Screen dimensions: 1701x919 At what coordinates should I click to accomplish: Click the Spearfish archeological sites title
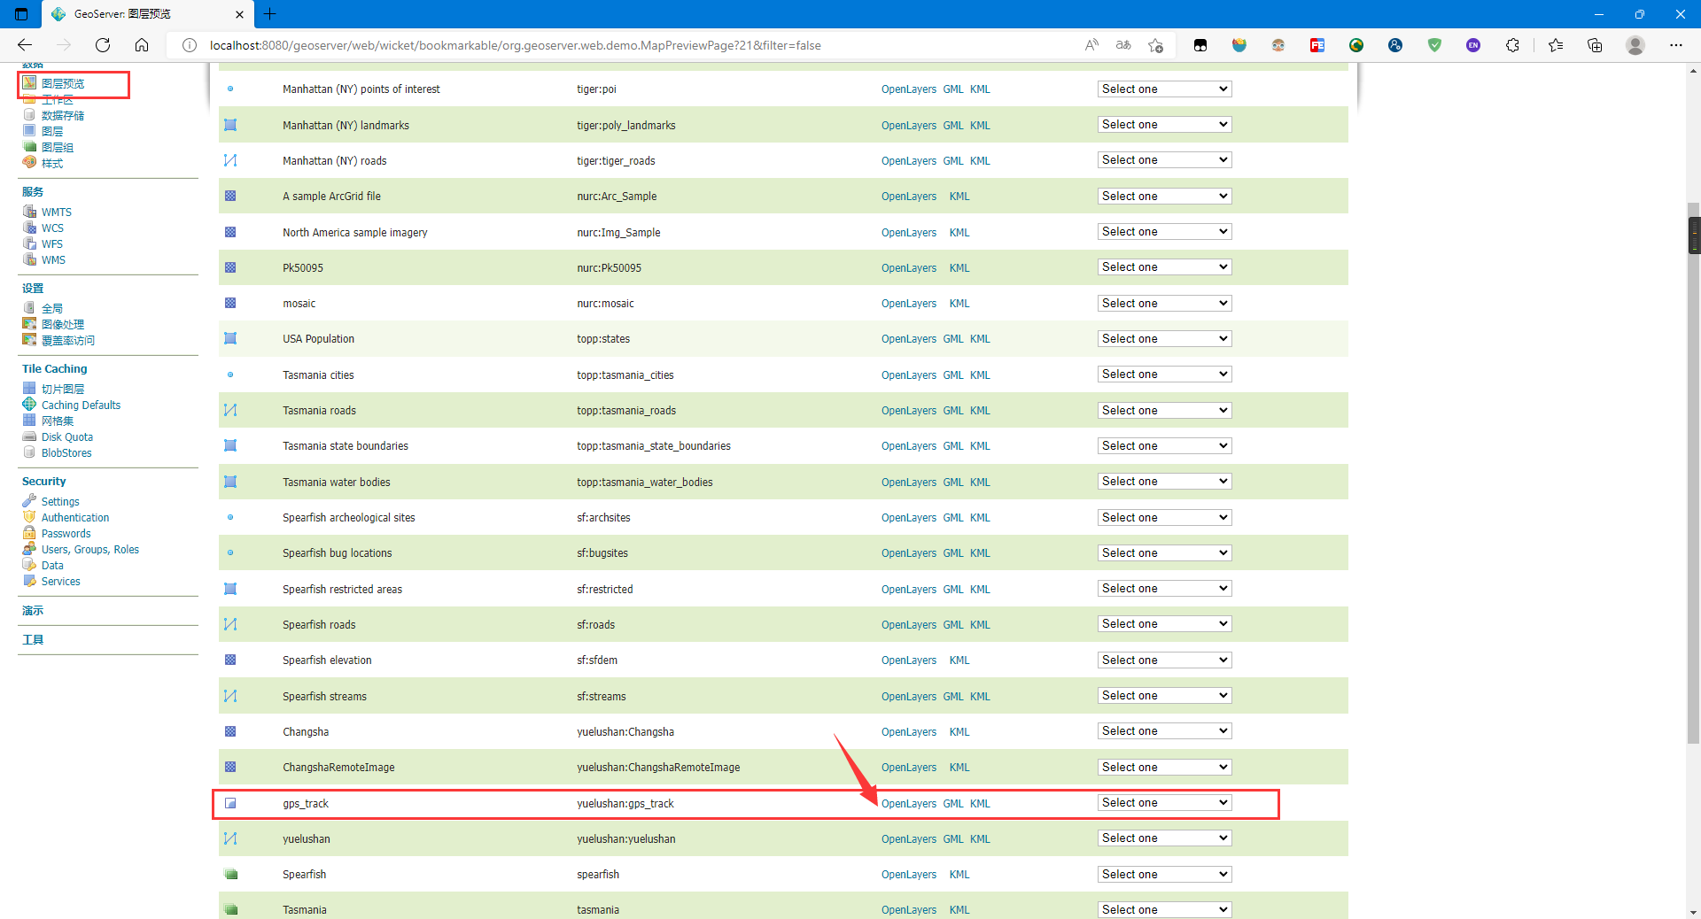348,517
